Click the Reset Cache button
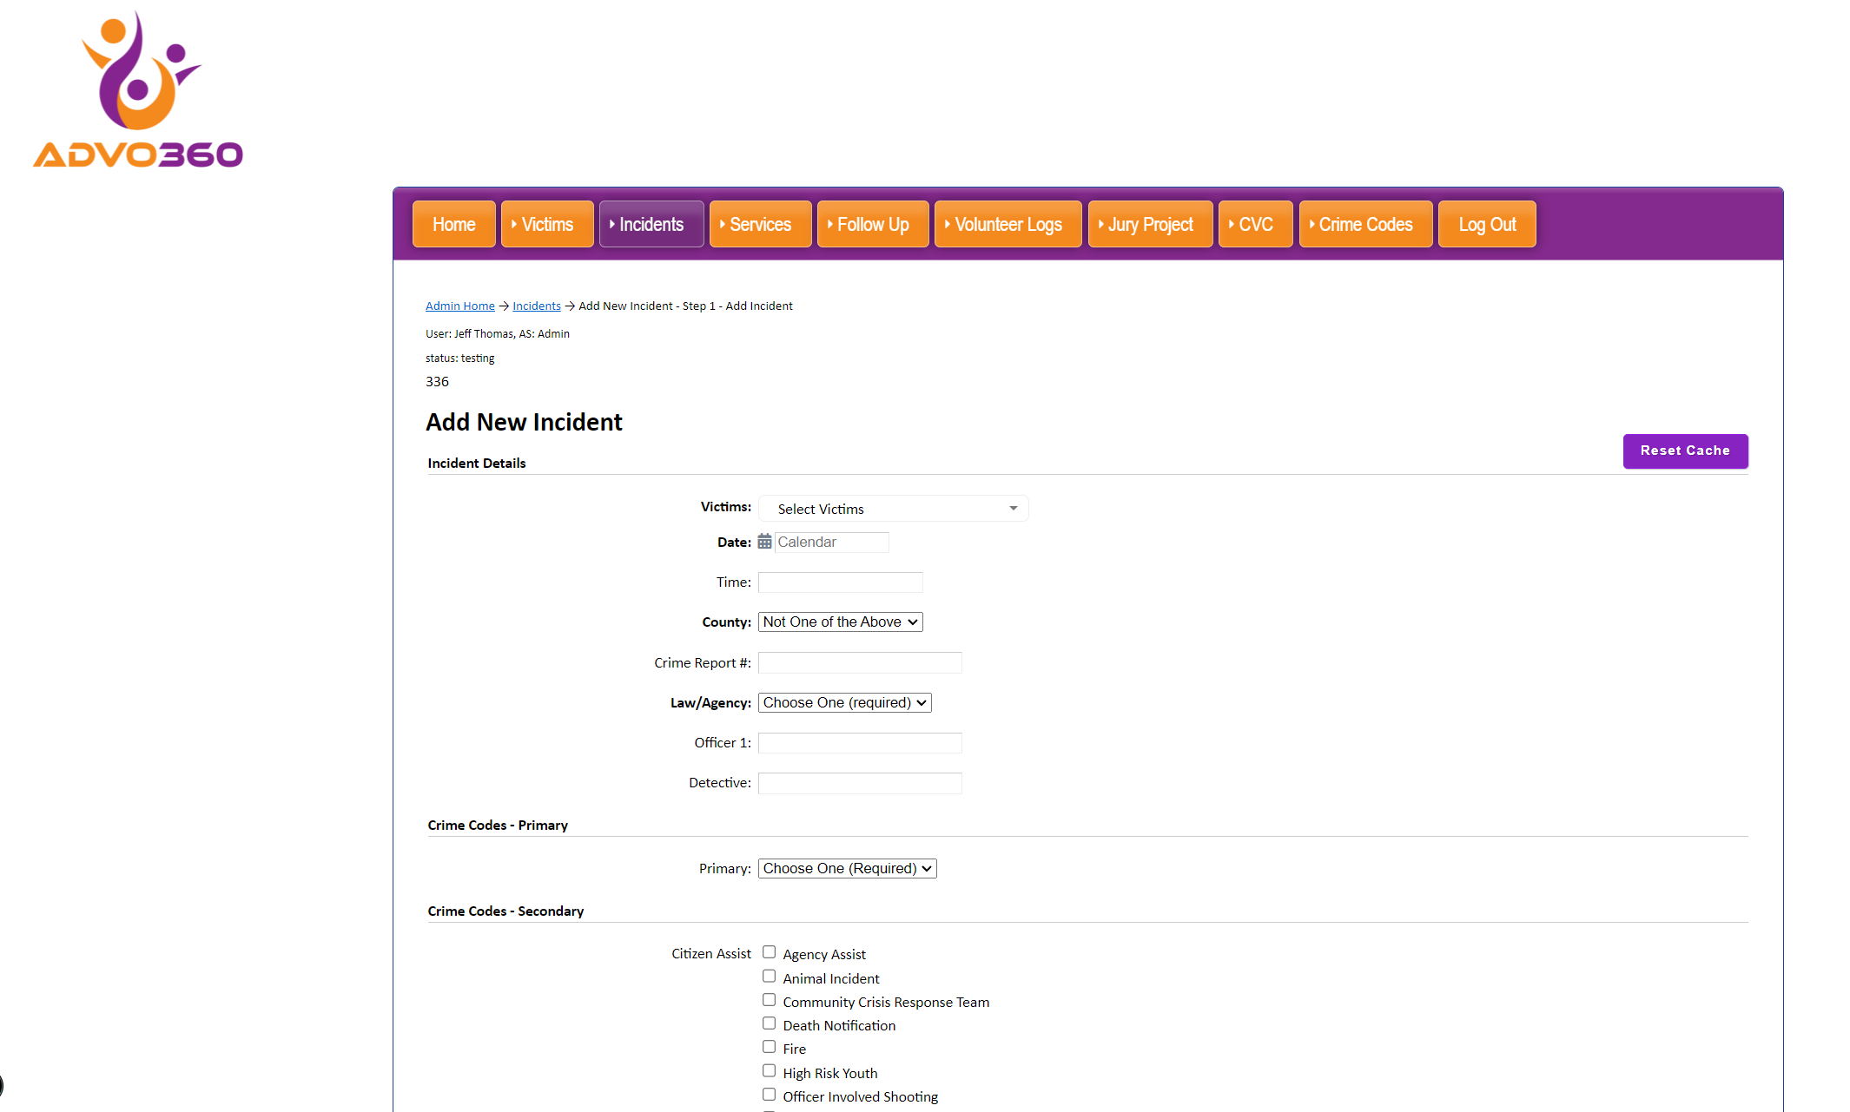1850x1112 pixels. click(1685, 451)
